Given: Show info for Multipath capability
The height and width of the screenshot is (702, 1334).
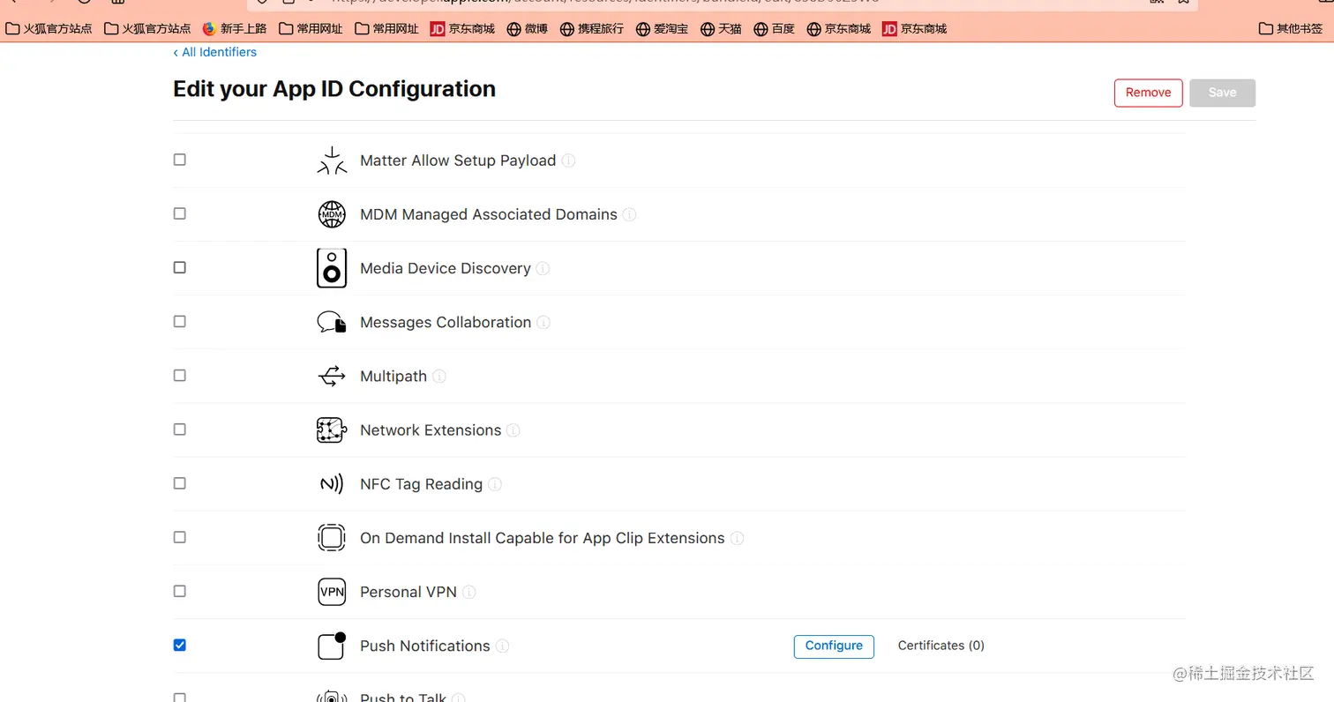Looking at the screenshot, I should (x=439, y=377).
